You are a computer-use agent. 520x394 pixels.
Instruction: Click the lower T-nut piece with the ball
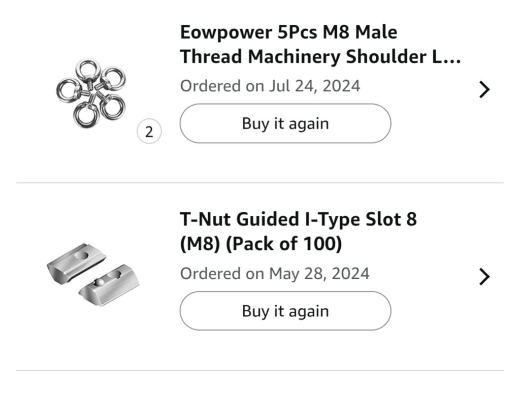coord(110,285)
